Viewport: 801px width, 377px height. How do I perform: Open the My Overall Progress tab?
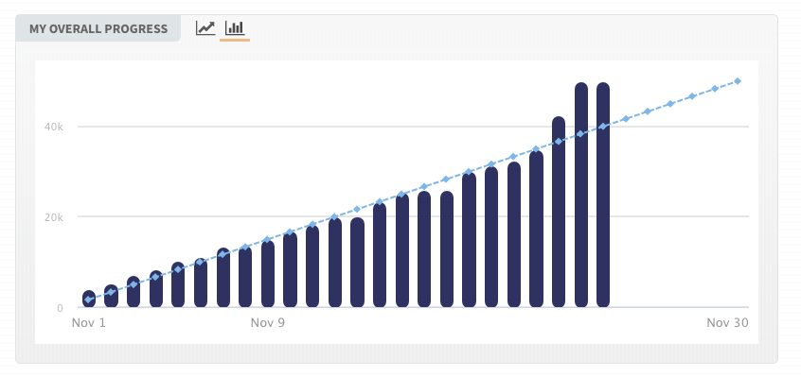click(x=98, y=28)
